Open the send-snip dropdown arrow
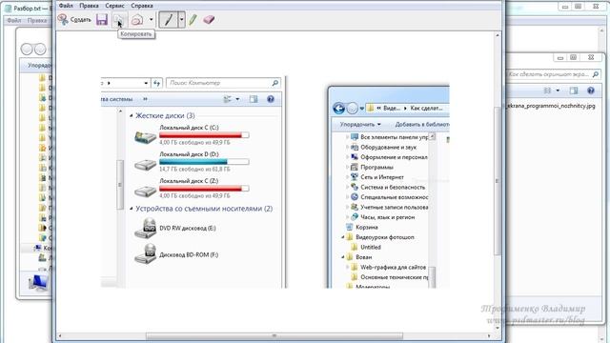This screenshot has width=610, height=343. point(151,19)
